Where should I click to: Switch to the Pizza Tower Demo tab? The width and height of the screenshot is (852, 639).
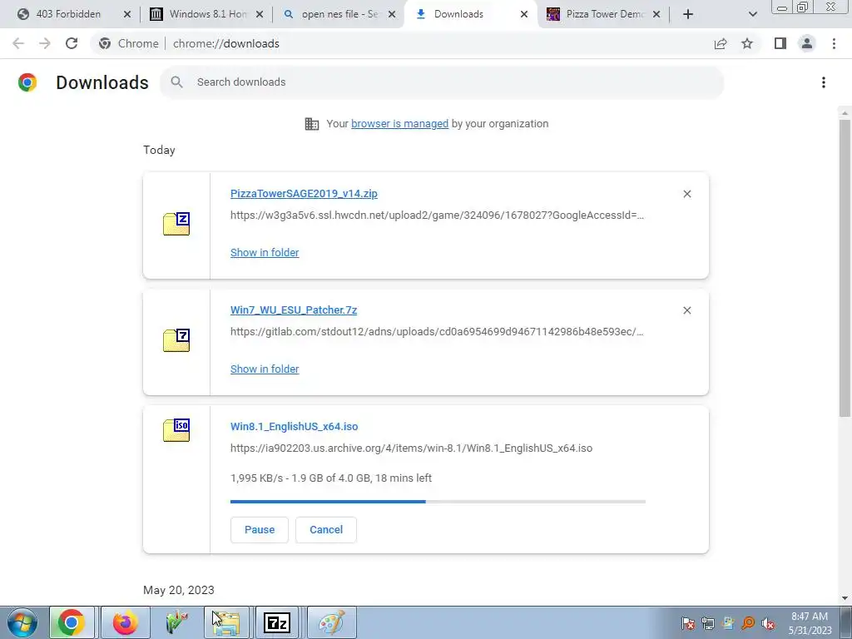coord(605,14)
